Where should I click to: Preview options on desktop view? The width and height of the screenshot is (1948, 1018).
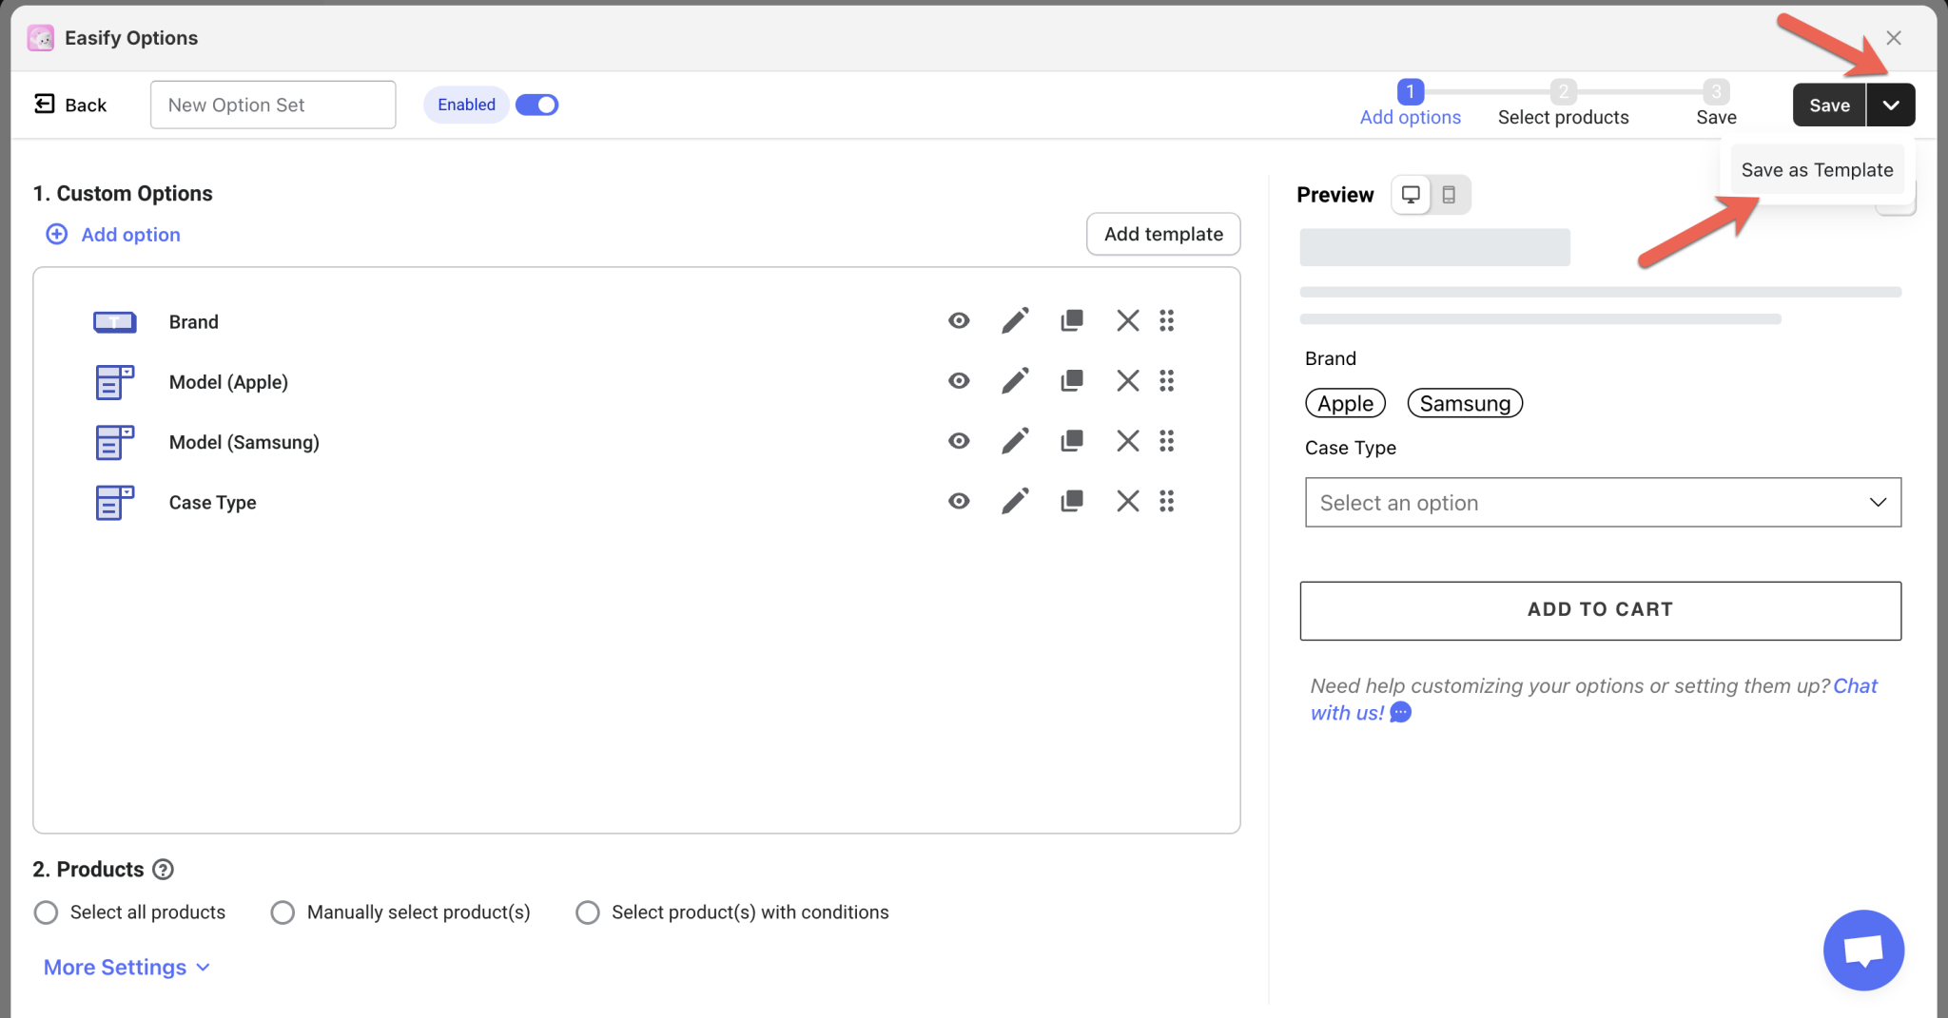[x=1412, y=194]
